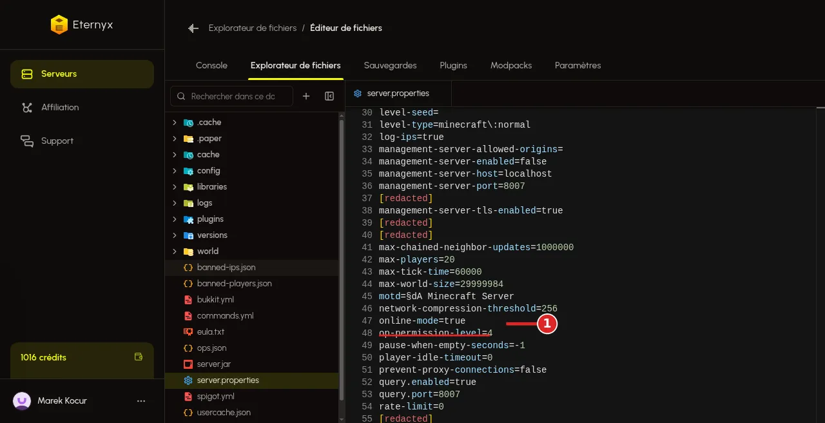Open the Support sidebar section

pyautogui.click(x=82, y=141)
